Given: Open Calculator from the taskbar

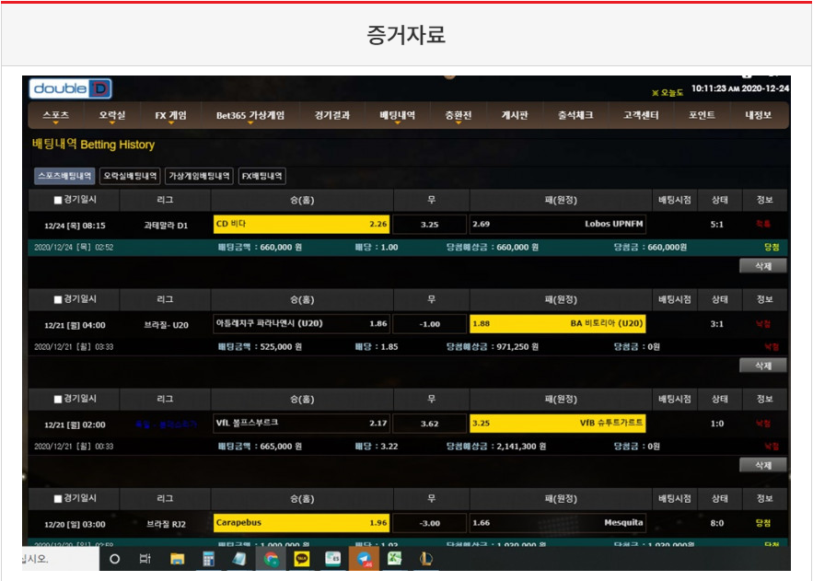Looking at the screenshot, I should click(x=208, y=558).
